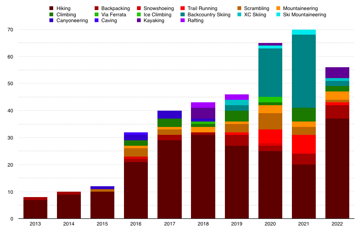Click the 2020 Backcountry Skiing bar segment
The width and height of the screenshot is (361, 233).
pos(270,72)
